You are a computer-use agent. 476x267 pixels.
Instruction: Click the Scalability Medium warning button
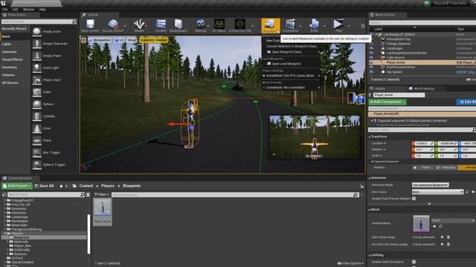pos(154,40)
